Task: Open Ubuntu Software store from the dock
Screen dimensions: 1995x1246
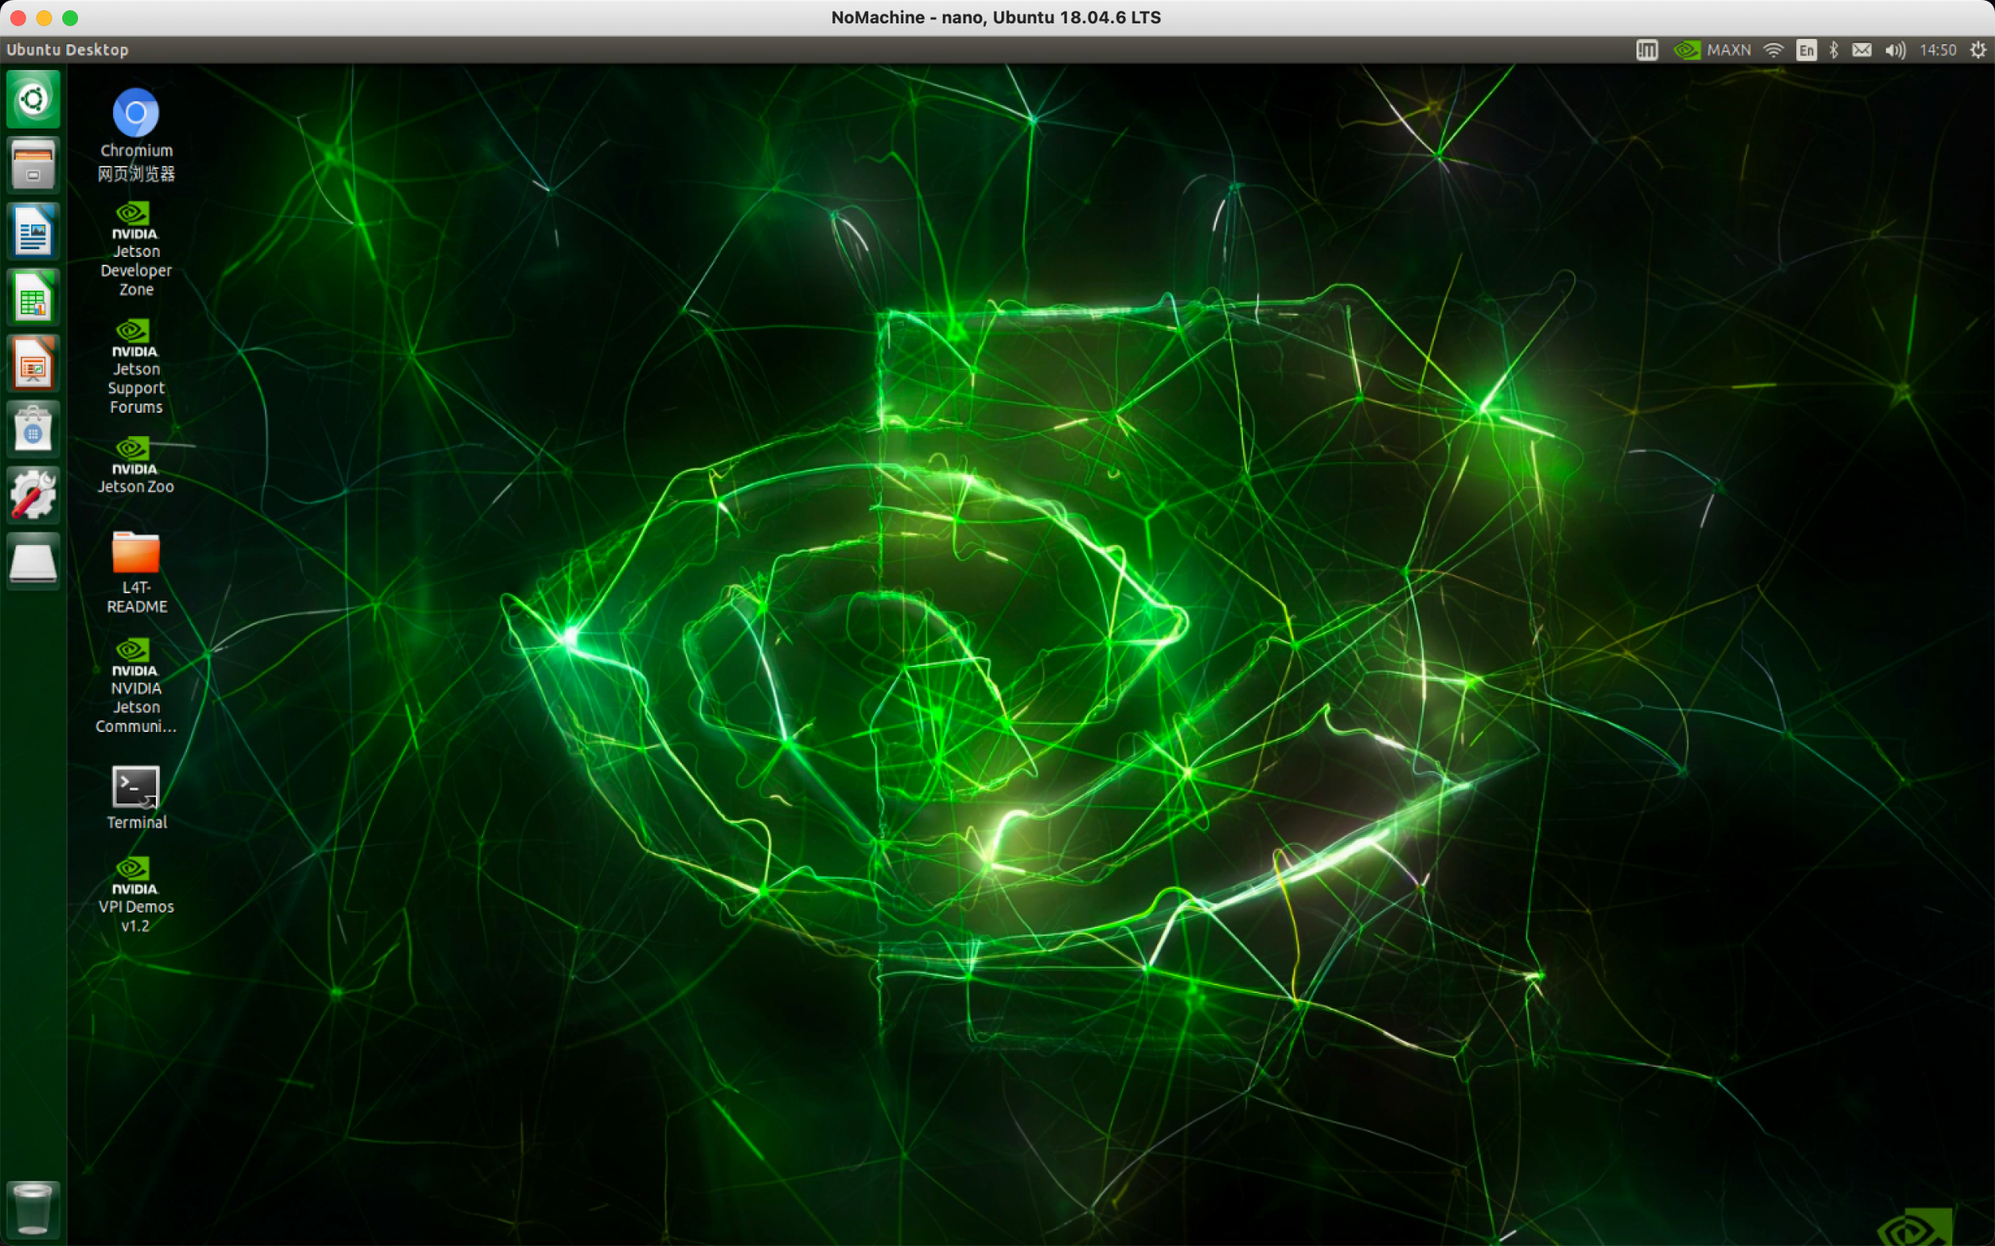Action: (x=33, y=429)
